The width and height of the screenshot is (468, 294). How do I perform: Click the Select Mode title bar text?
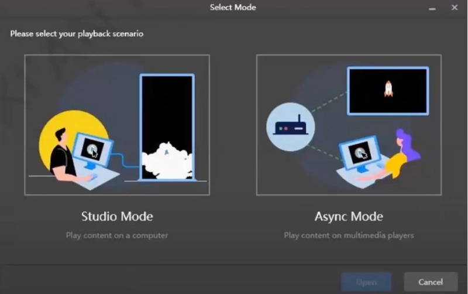[233, 8]
